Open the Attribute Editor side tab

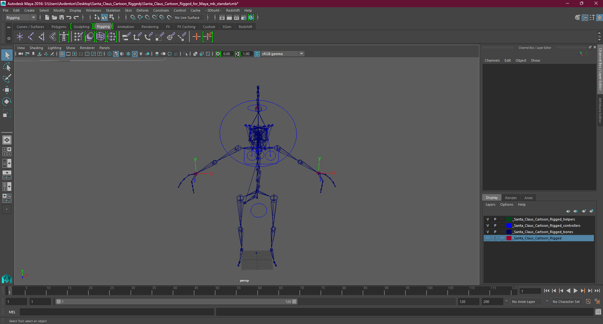pyautogui.click(x=600, y=110)
